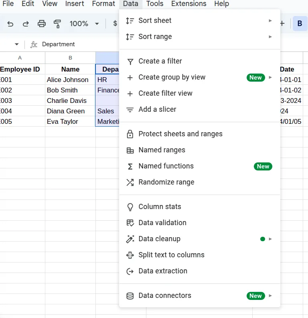This screenshot has width=308, height=318.
Task: Click the plus icon beside Create group by view
Action: coord(130,78)
